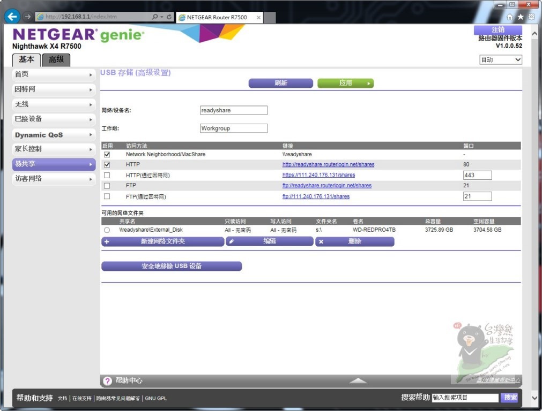The image size is (542, 411).
Task: Click the page scrollbar up arrow
Action: click(x=534, y=34)
